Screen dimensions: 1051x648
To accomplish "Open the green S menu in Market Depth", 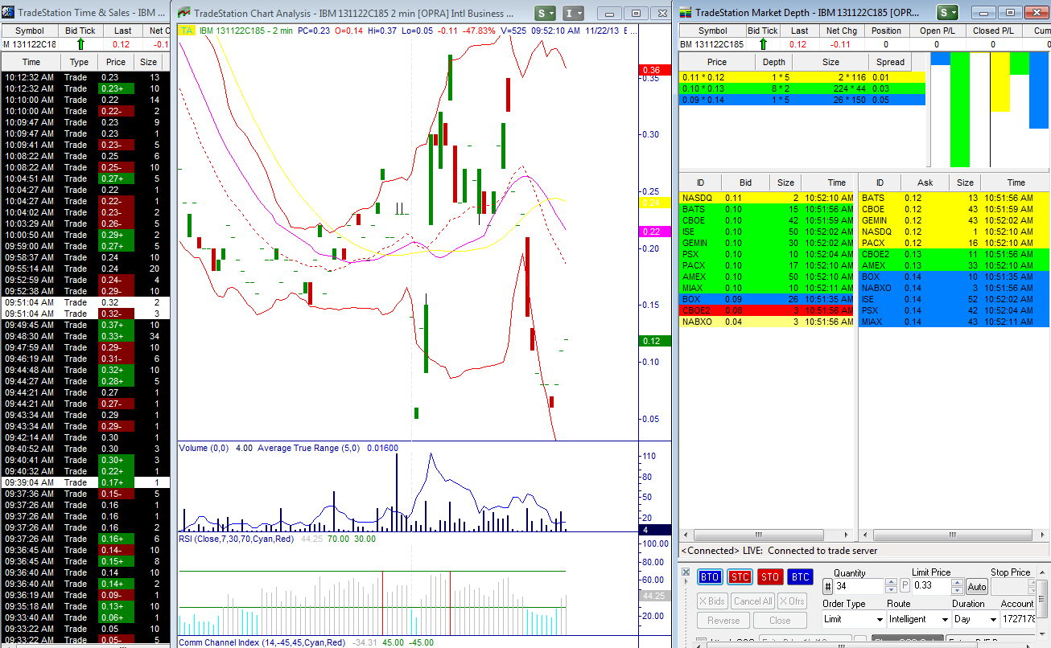I will pyautogui.click(x=947, y=13).
